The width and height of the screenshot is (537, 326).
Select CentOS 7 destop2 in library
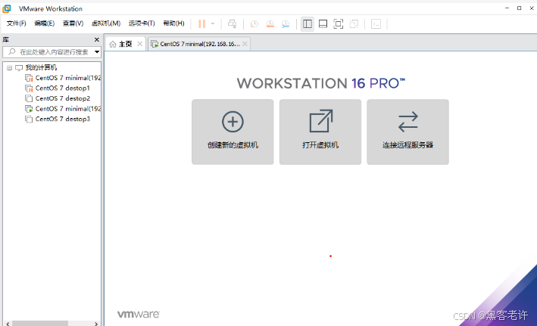point(62,98)
